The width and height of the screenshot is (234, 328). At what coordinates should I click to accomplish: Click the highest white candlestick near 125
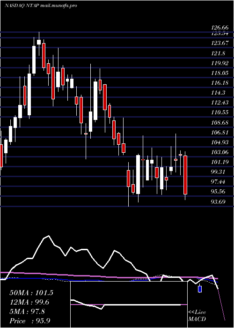tap(39, 42)
